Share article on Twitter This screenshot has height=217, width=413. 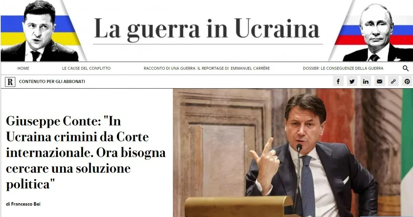click(352, 81)
